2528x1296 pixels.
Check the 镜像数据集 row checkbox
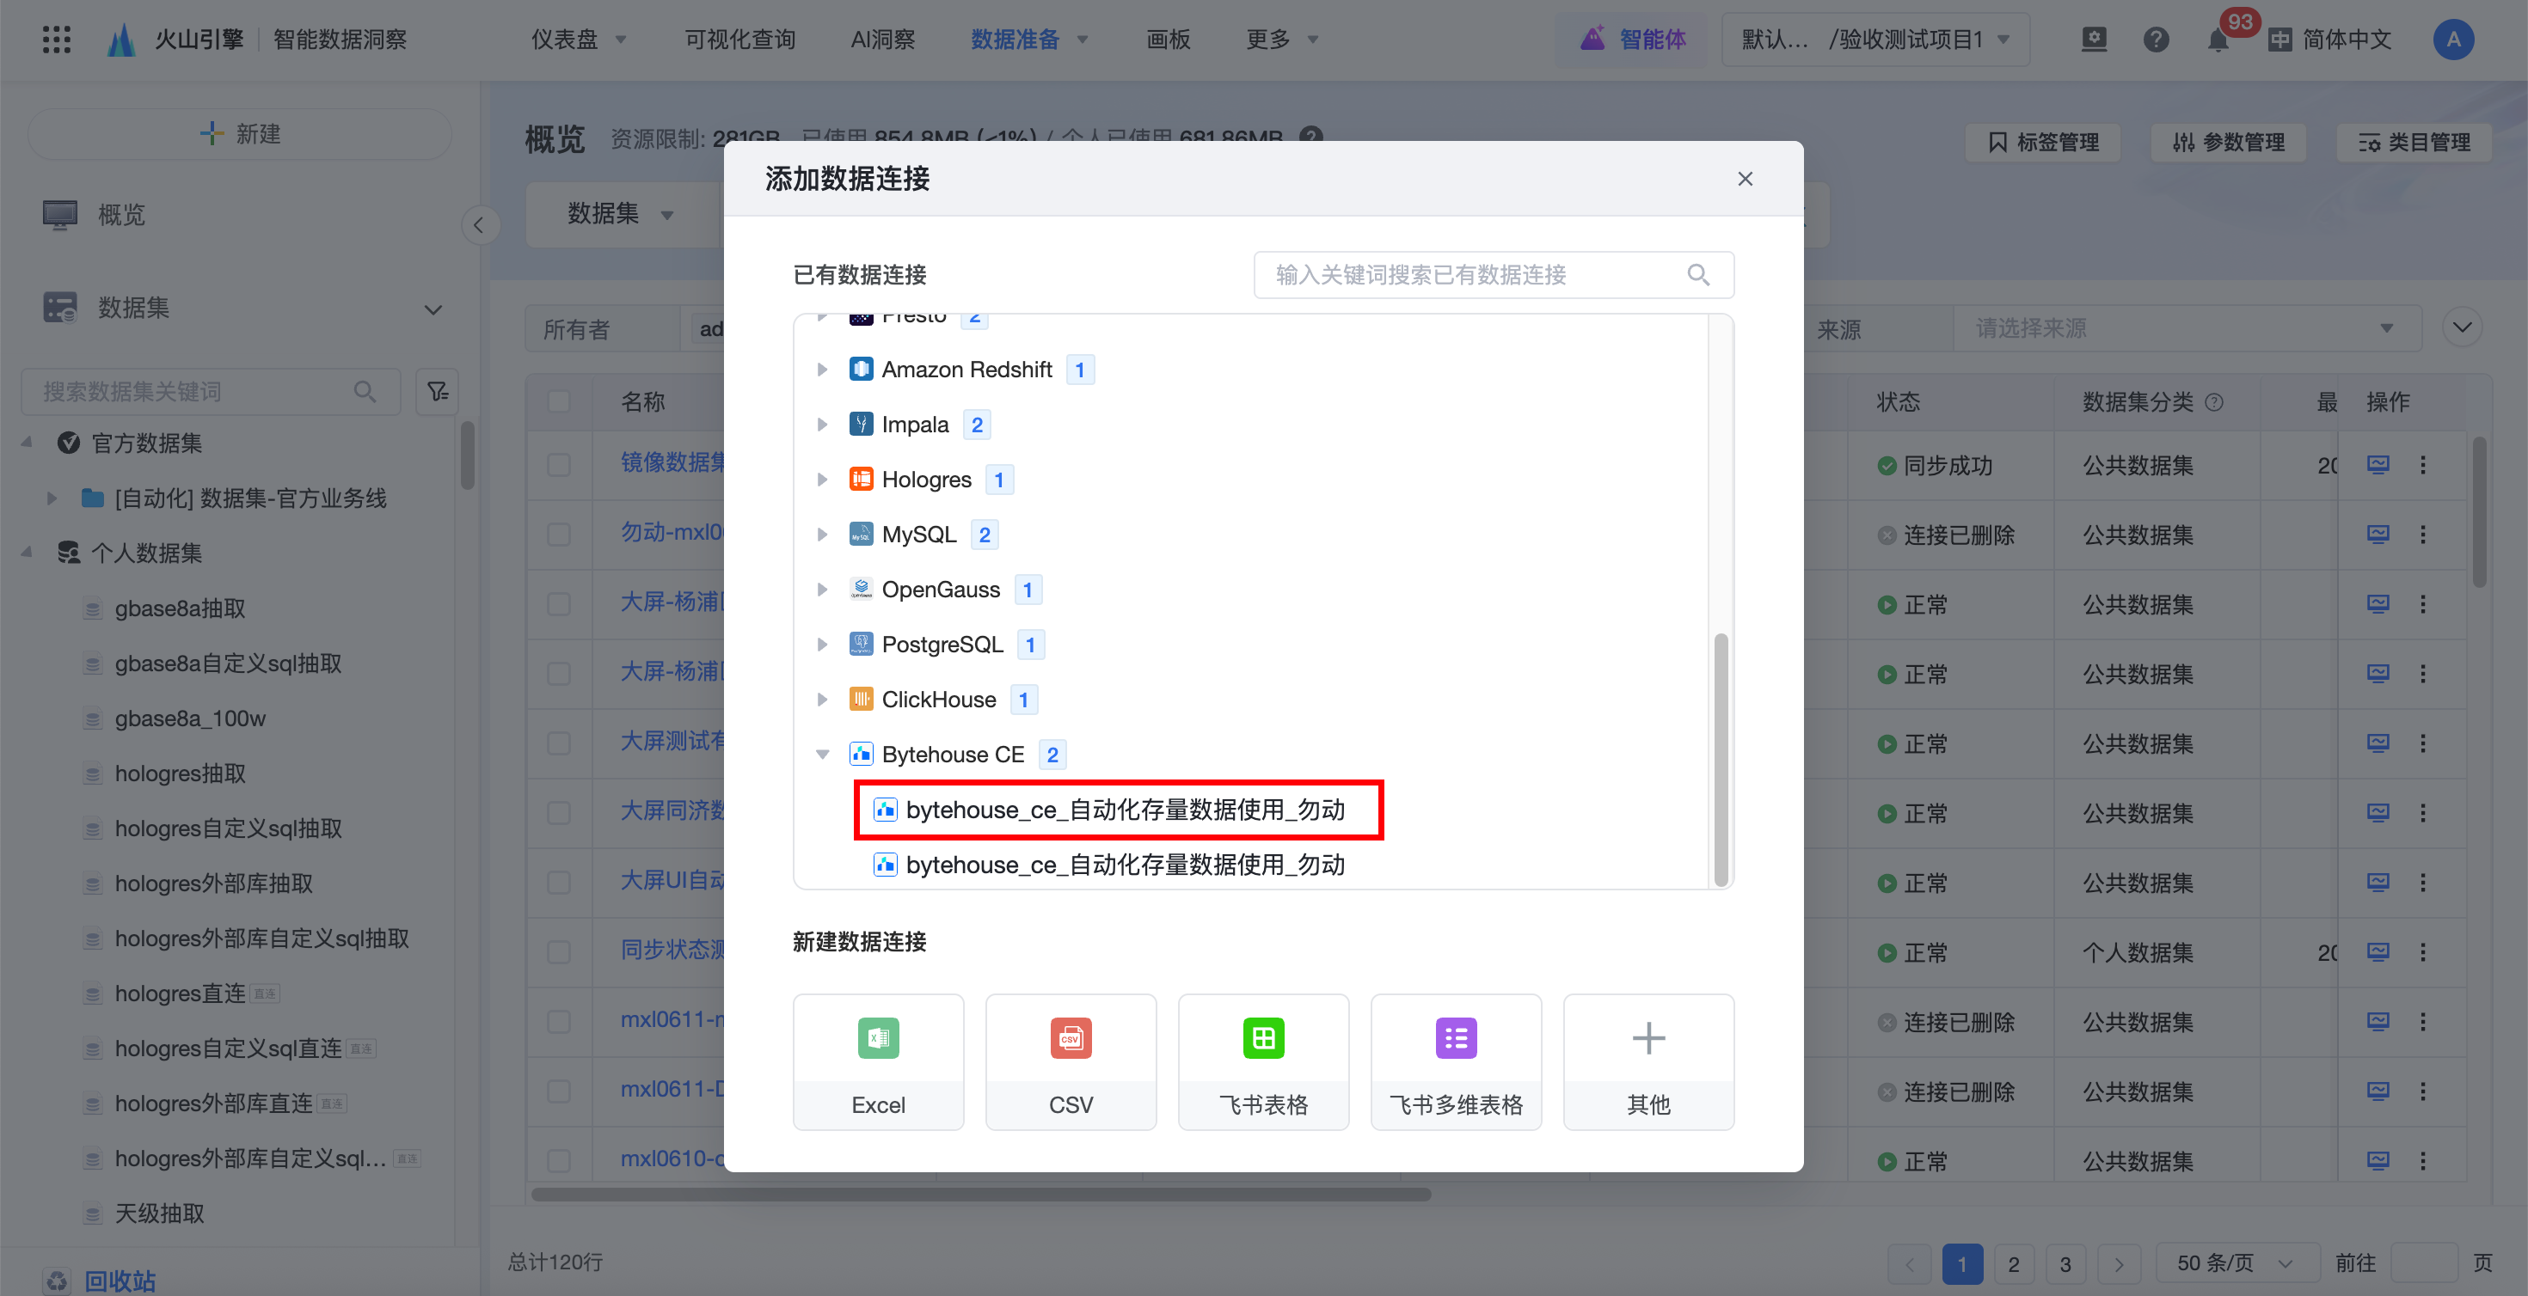[x=558, y=465]
